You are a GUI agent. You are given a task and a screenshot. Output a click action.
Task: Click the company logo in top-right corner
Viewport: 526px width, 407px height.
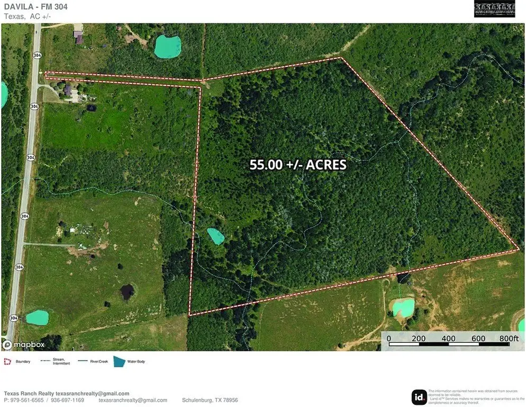(494, 9)
